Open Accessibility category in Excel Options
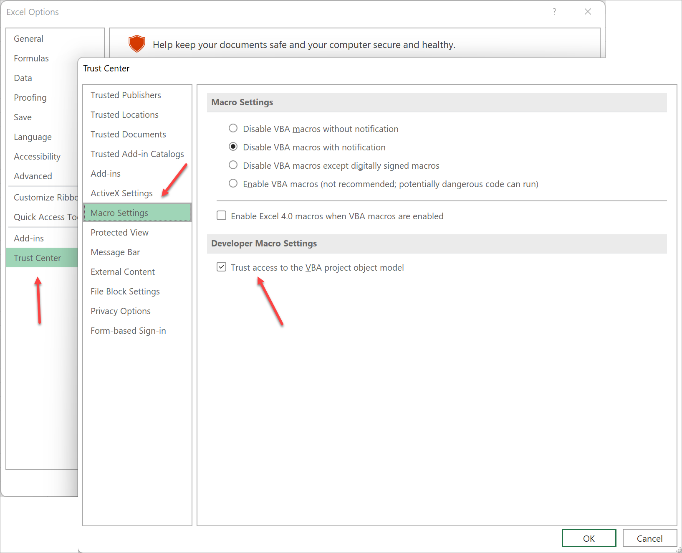This screenshot has width=682, height=553. tap(43, 157)
